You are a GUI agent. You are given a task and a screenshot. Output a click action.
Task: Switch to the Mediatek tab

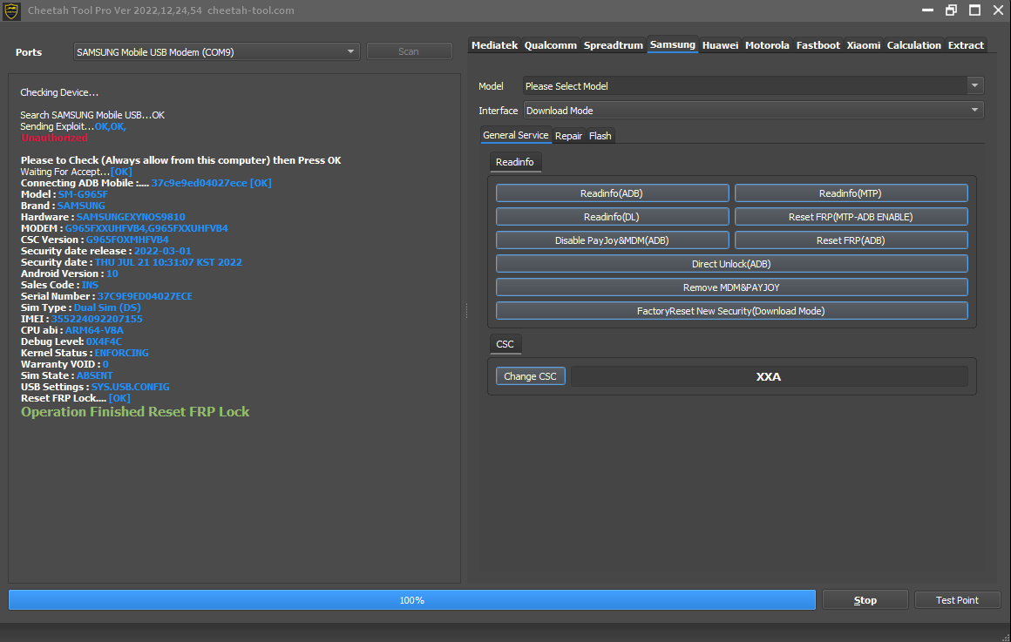tap(494, 45)
